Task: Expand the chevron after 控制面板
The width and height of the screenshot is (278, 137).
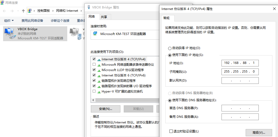Action: (53, 11)
